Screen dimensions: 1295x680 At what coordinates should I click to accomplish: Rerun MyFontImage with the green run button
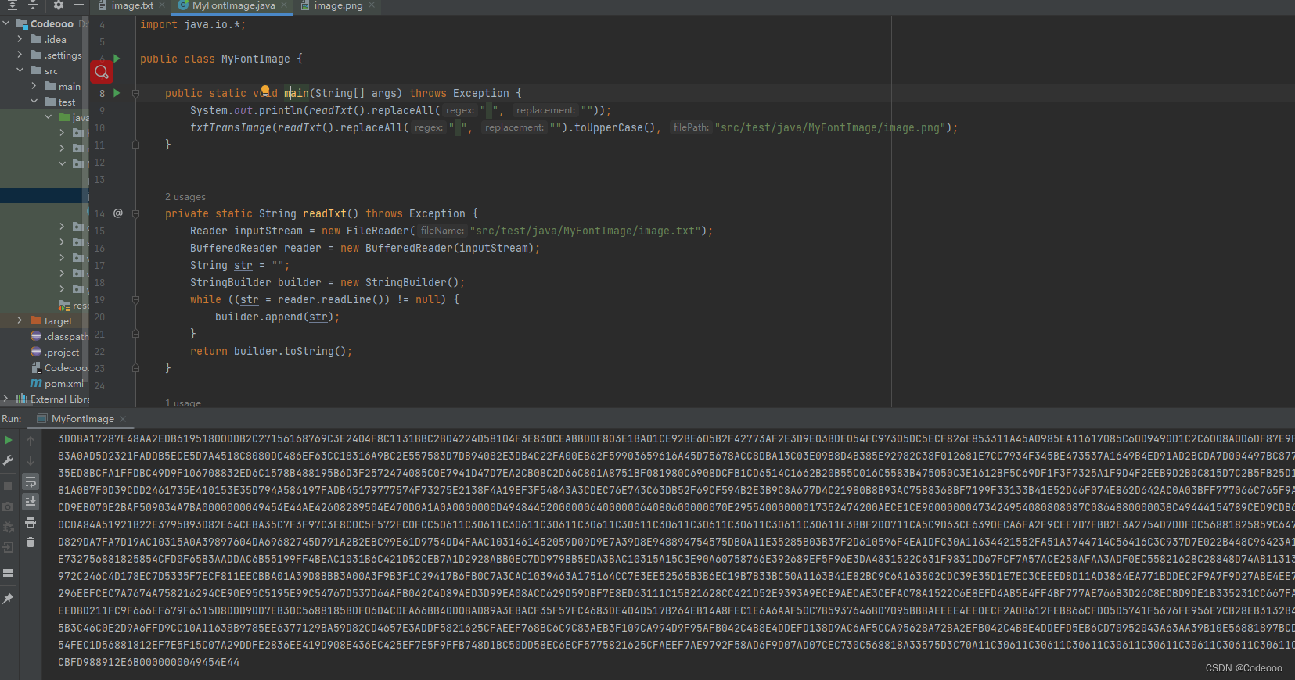(8, 441)
